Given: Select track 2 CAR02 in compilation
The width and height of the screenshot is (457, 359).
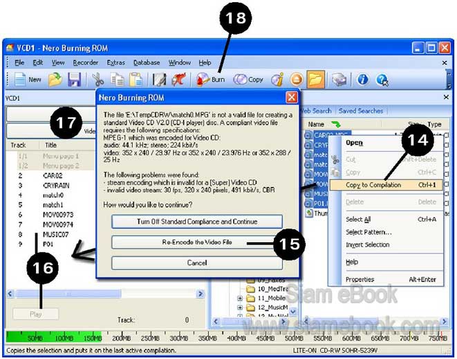Looking at the screenshot, I should click(x=53, y=175).
